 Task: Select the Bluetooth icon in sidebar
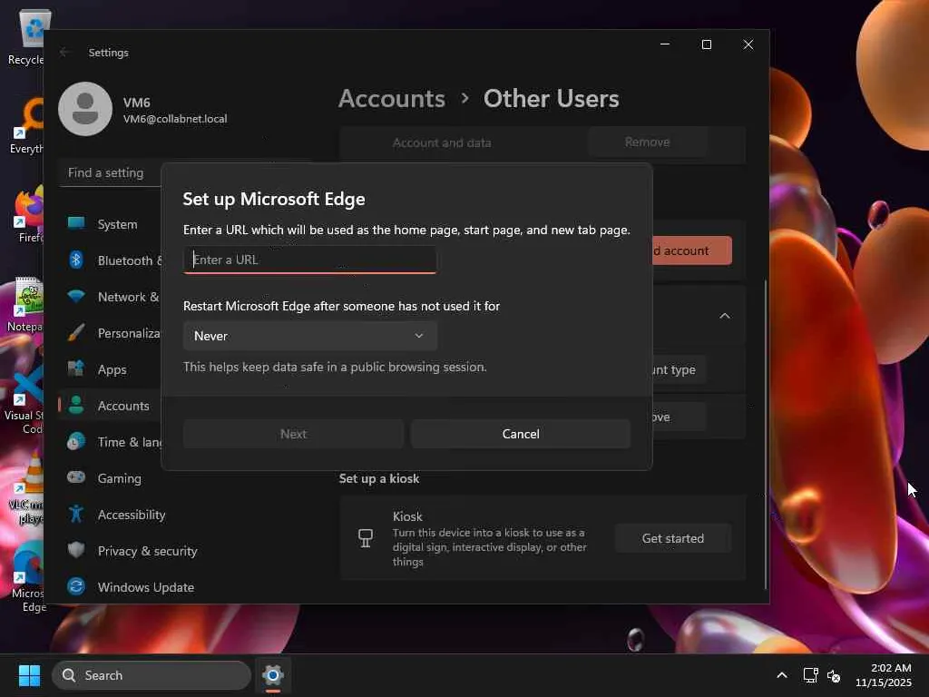[76, 260]
